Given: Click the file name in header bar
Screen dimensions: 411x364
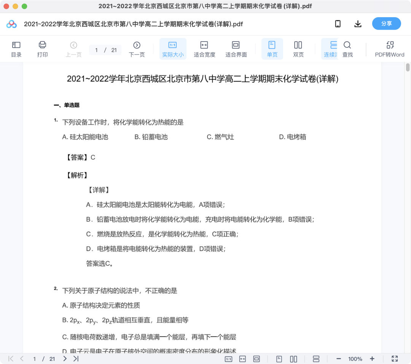Looking at the screenshot, I should tap(134, 24).
